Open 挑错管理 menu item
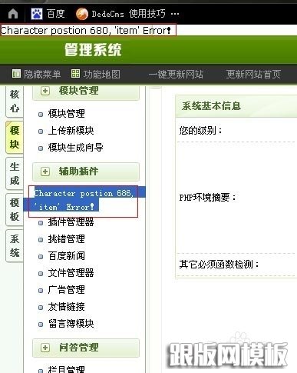Viewport: 297px width, 373px height. click(66, 239)
